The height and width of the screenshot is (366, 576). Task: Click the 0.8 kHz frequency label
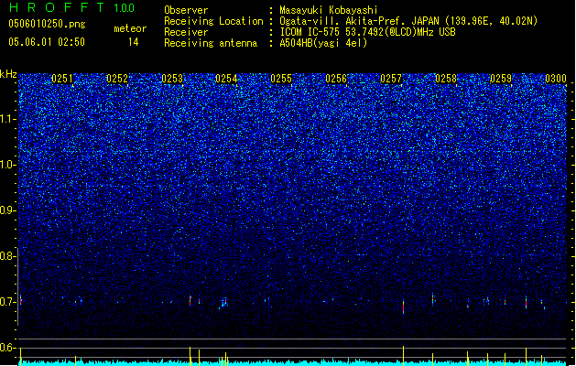pos(8,256)
